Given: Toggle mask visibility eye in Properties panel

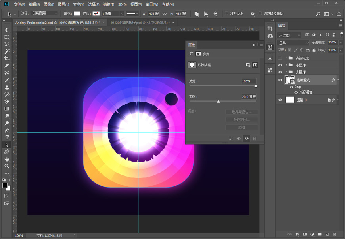Looking at the screenshot, I should tap(247, 139).
